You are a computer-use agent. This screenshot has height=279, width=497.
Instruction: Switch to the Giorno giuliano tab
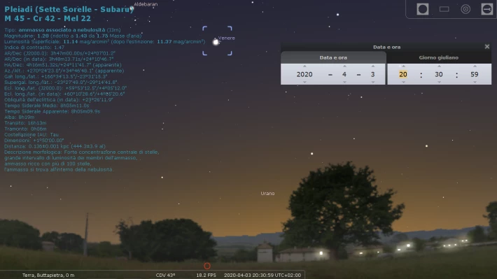[x=439, y=57]
